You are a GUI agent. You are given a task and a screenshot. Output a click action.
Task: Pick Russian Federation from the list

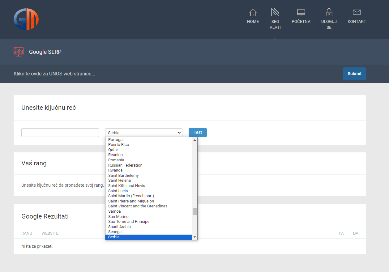[x=125, y=165]
